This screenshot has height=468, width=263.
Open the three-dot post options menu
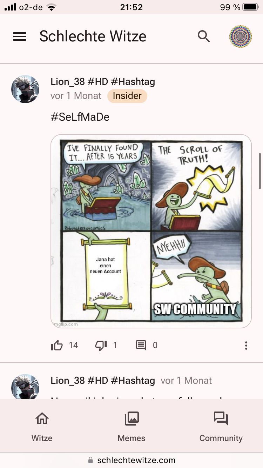(x=246, y=346)
